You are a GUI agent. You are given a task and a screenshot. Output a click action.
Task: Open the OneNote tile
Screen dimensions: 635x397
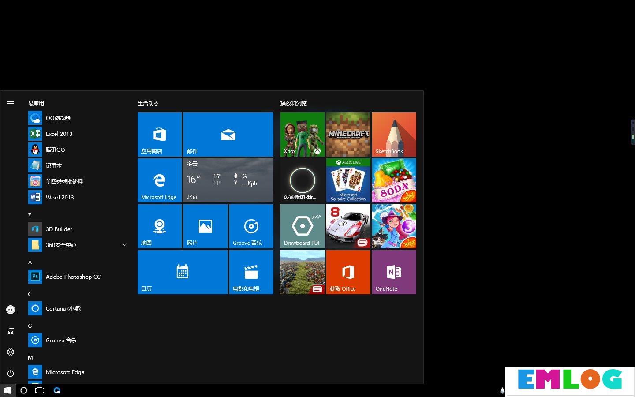[x=394, y=272]
